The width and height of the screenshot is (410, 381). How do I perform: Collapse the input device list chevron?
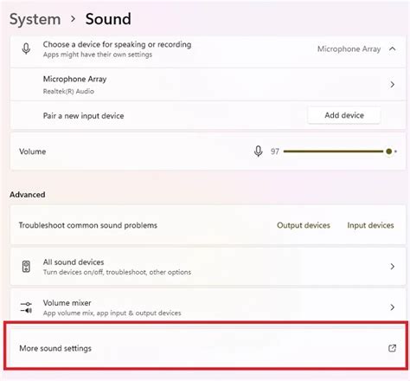click(392, 48)
